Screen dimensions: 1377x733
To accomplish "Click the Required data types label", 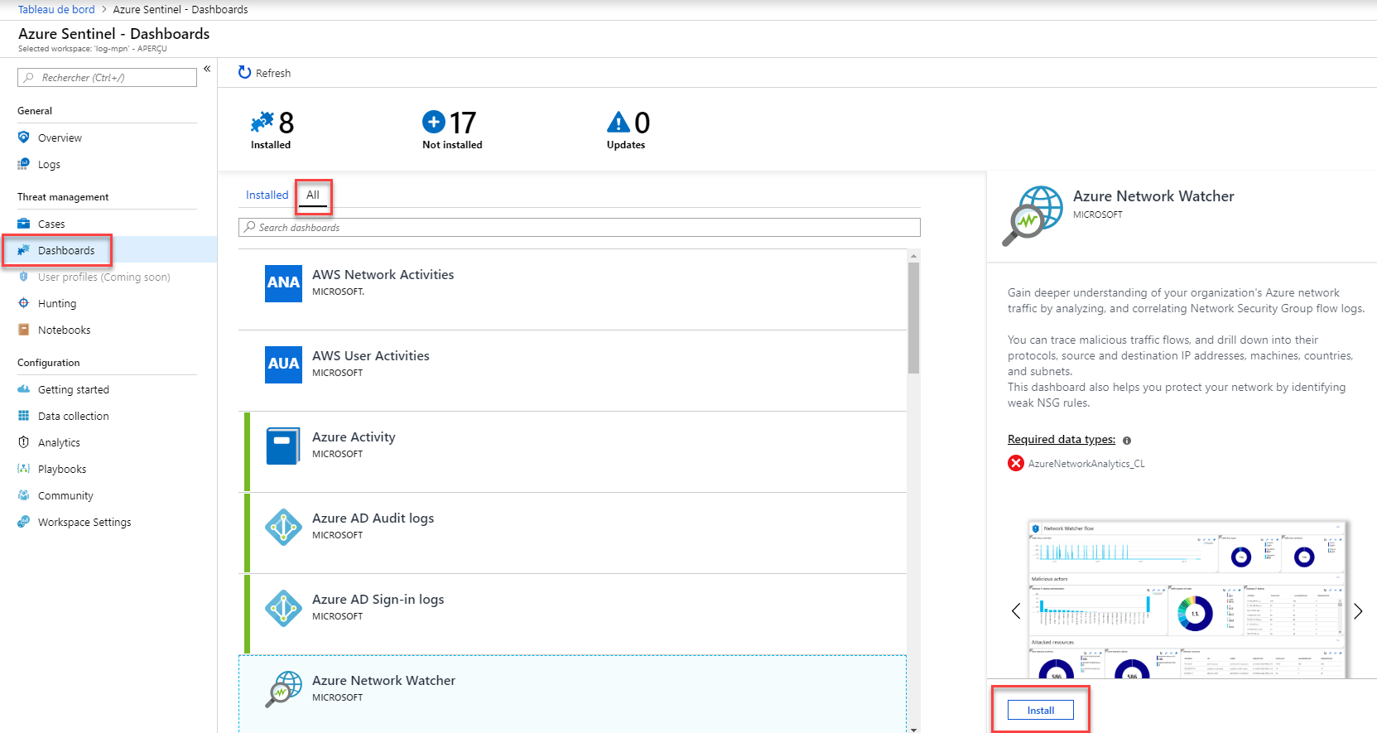I will [x=1062, y=439].
